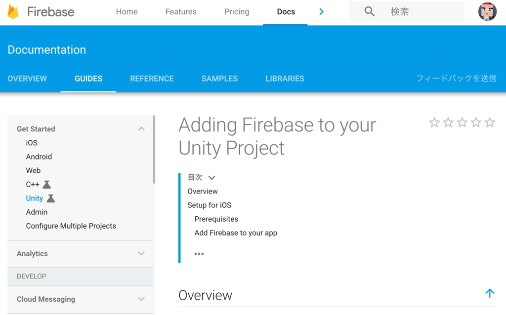
Task: Open the Admin get started guide
Action: point(37,212)
